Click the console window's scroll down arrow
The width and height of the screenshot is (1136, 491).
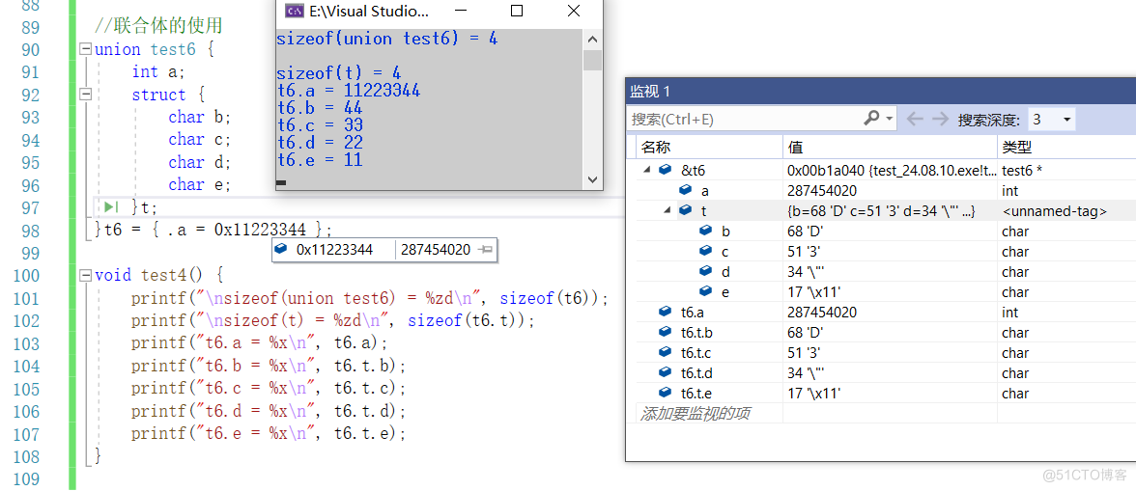pyautogui.click(x=593, y=181)
